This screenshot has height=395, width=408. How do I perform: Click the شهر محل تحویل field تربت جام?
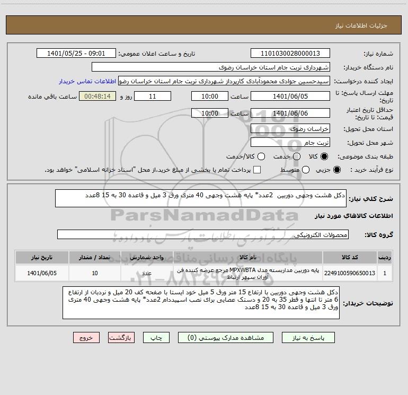[x=290, y=143]
